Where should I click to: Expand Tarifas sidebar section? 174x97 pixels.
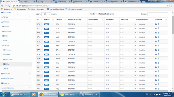click(x=16, y=17)
